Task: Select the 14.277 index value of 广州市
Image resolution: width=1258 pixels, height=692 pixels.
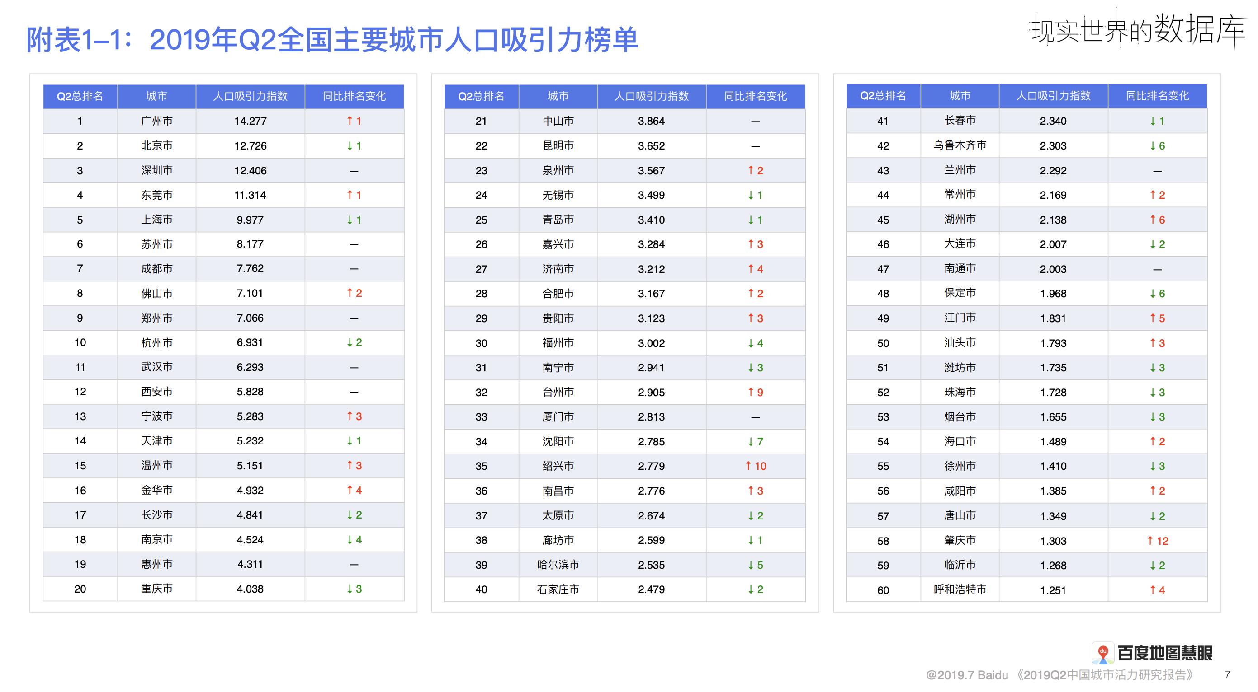Action: 250,122
